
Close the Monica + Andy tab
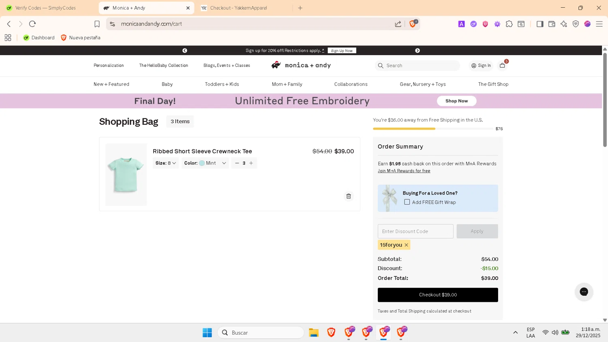188,8
